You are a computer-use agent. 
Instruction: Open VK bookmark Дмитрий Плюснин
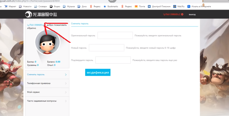click(159, 6)
